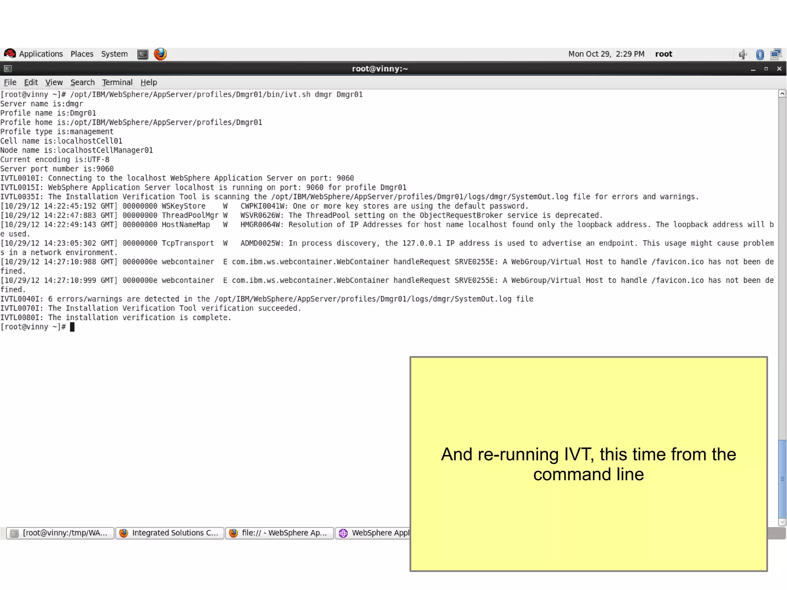Click 'Cell name is:localhostCell01' line

pyautogui.click(x=61, y=141)
